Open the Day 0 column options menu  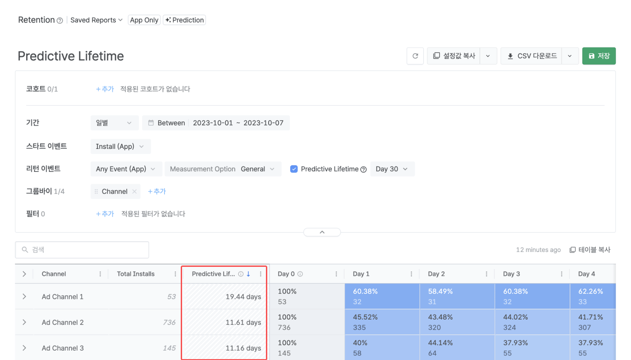[336, 274]
